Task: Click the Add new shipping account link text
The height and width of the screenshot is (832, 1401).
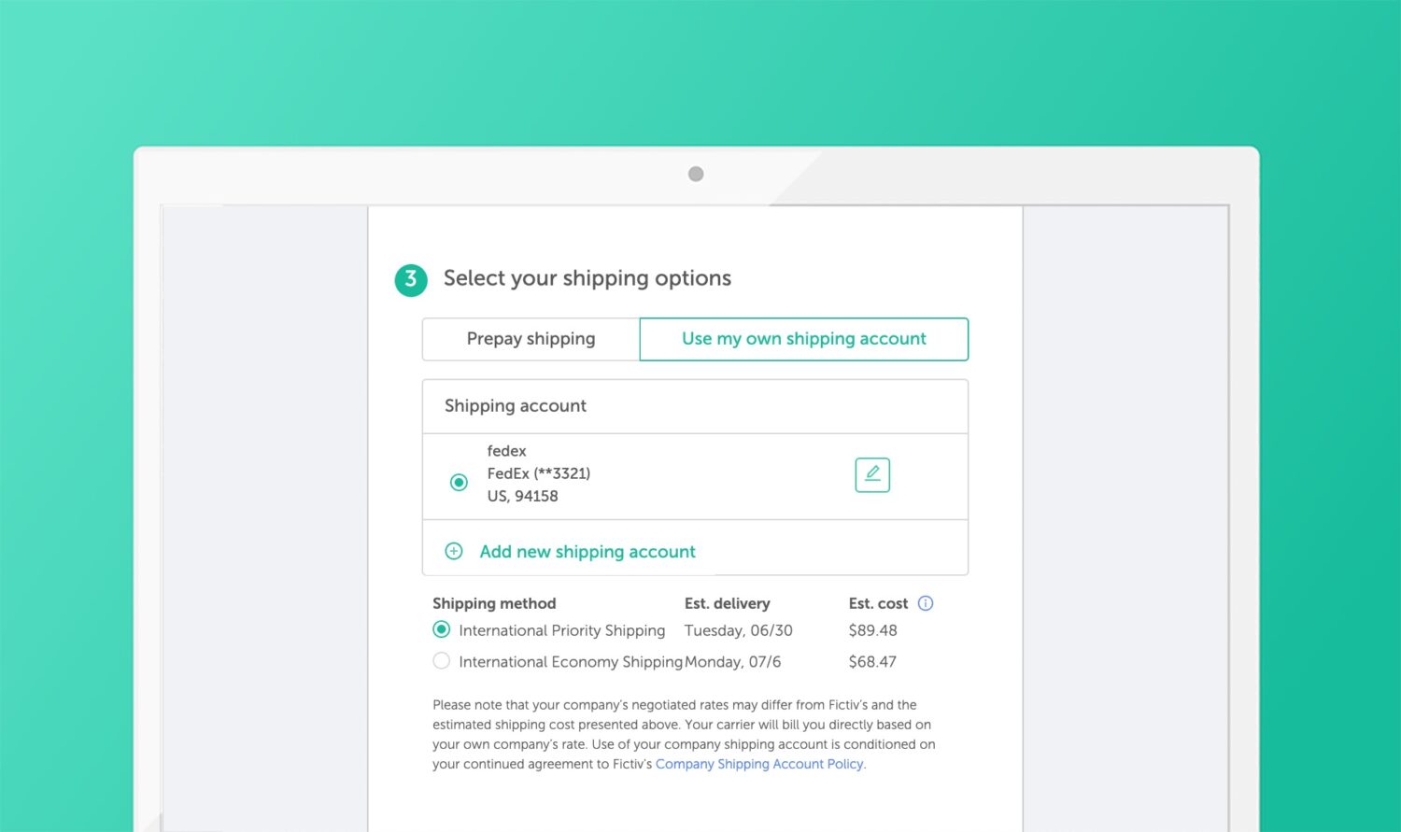Action: tap(587, 552)
